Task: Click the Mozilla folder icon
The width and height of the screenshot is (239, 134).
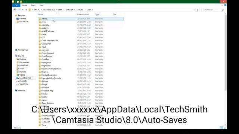Action: point(40,97)
